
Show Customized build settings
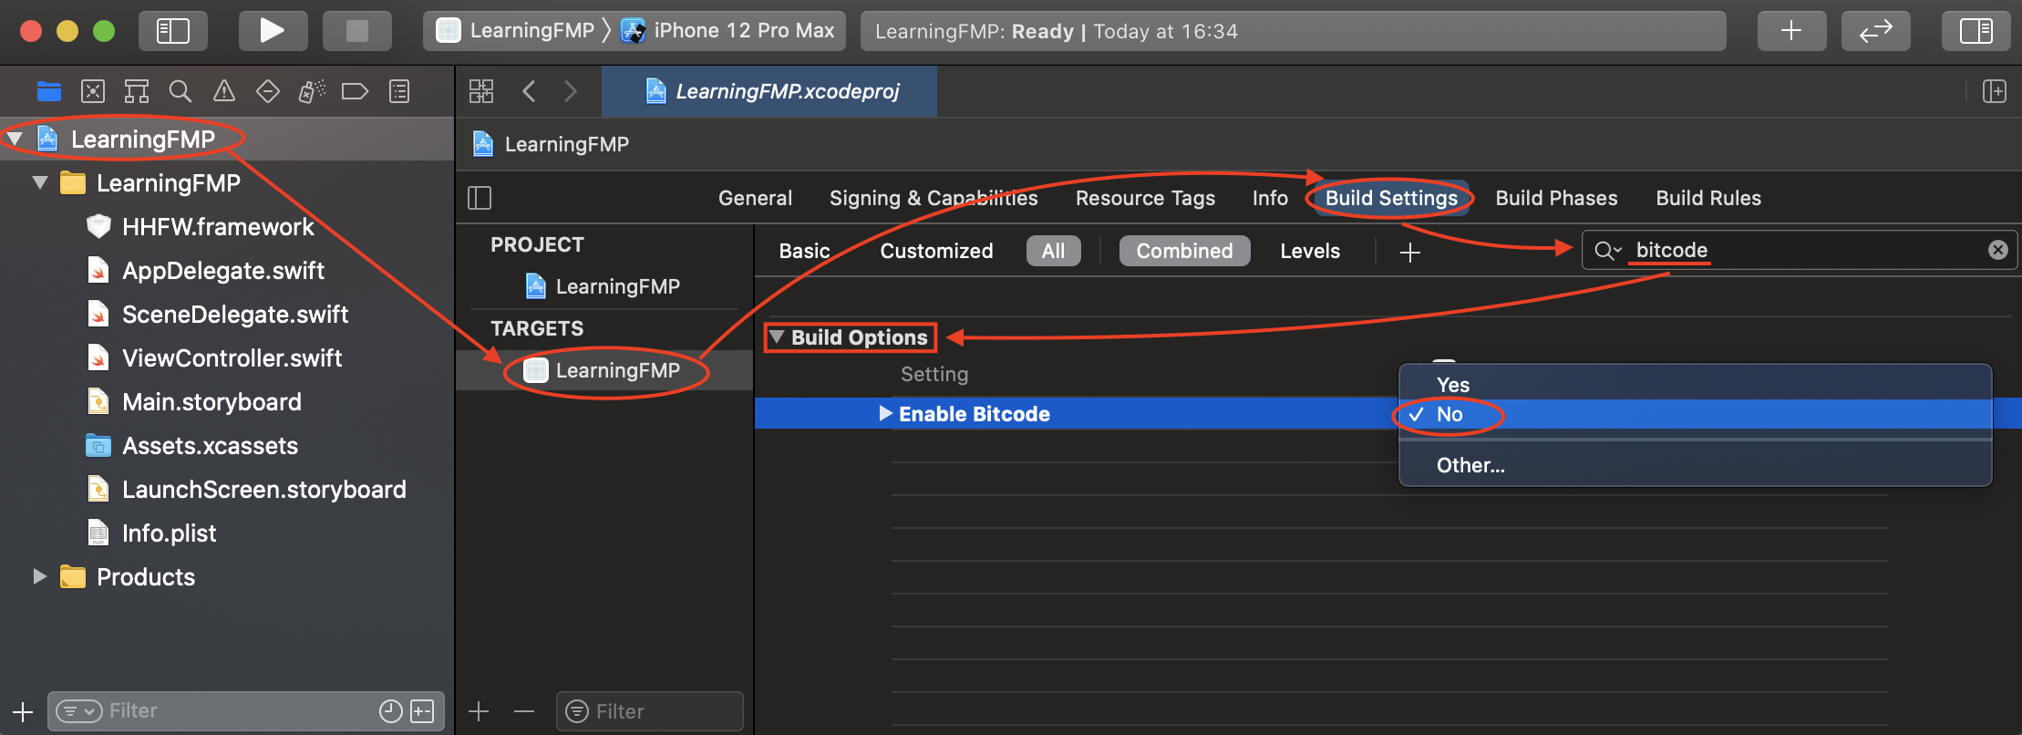(x=936, y=251)
